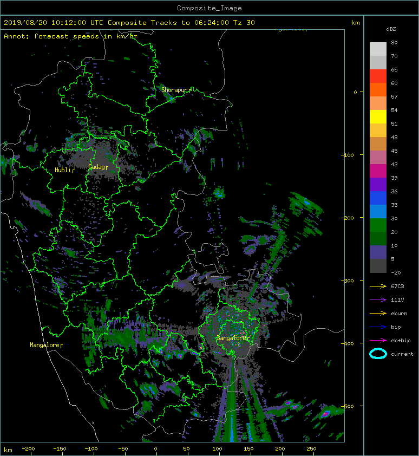Select the light gray 70-80 dBZ swatch
The height and width of the screenshot is (456, 419).
378,49
